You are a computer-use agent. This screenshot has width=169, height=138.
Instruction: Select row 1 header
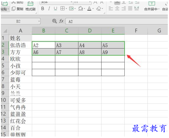pos(5,38)
